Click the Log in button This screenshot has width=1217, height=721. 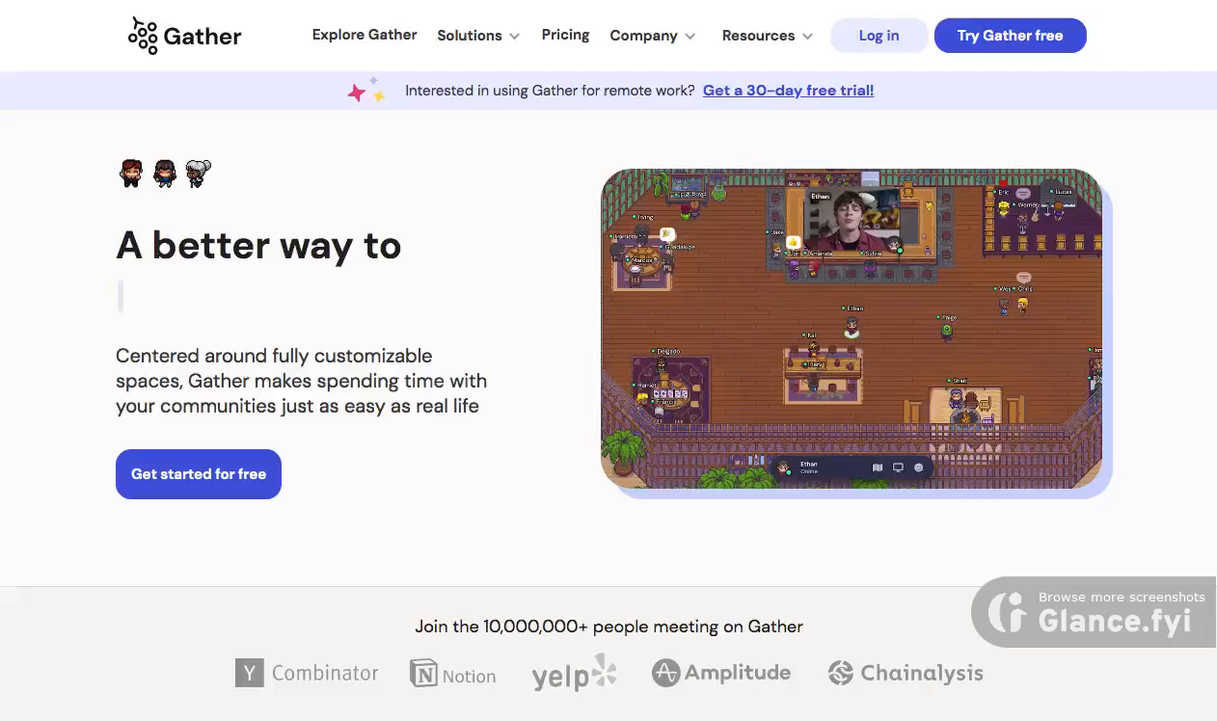pyautogui.click(x=879, y=36)
